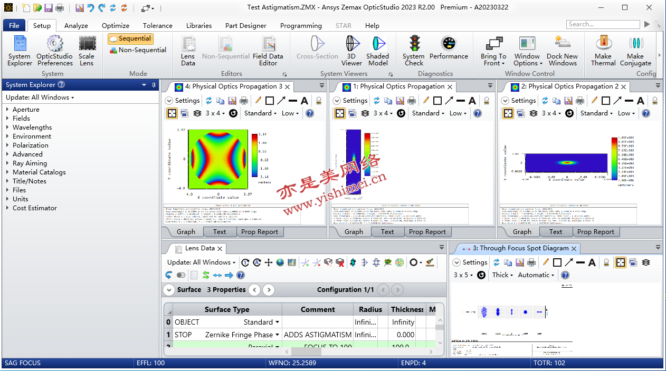This screenshot has width=666, height=371.
Task: Open the Prop Report tab in POP 2
Action: [x=596, y=232]
